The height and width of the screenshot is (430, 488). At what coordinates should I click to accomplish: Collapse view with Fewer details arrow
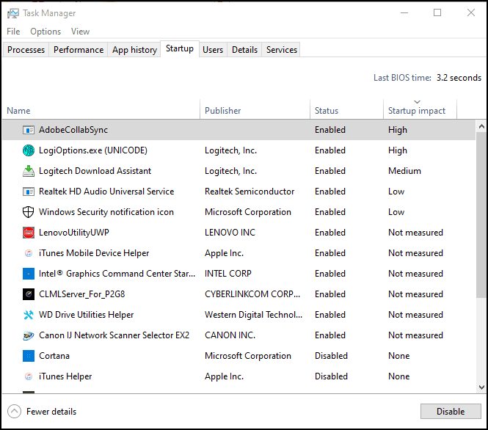pyautogui.click(x=15, y=412)
